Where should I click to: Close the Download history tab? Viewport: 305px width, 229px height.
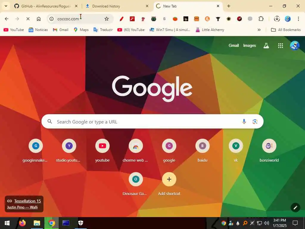[147, 6]
